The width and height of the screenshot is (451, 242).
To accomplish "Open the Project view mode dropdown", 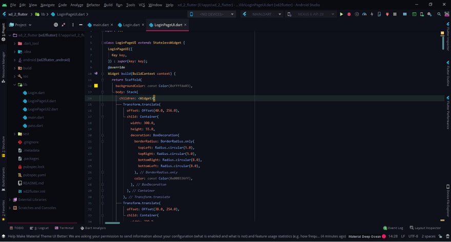I will [20, 25].
